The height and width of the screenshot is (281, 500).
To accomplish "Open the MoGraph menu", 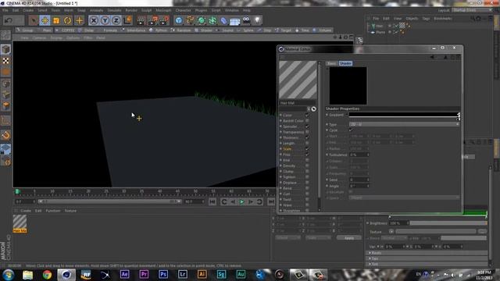I will point(163,10).
